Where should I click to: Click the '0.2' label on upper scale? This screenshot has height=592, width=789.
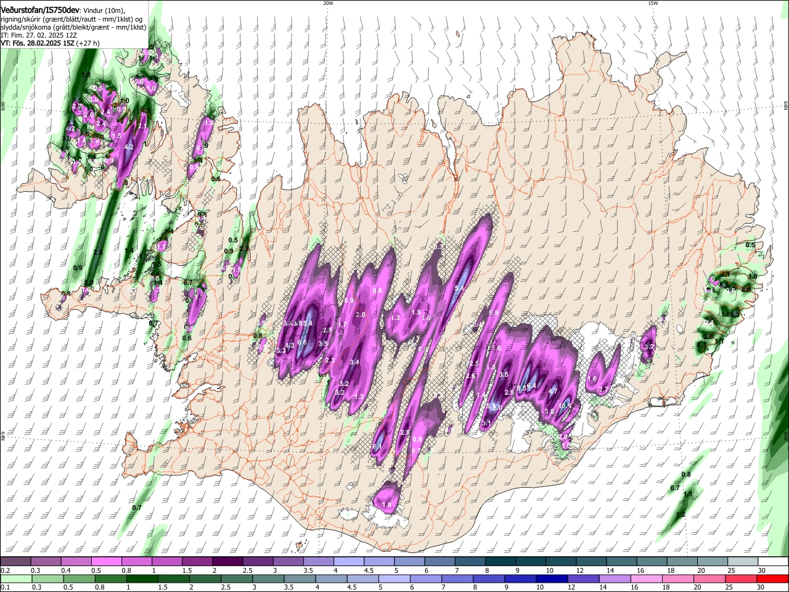pos(6,570)
